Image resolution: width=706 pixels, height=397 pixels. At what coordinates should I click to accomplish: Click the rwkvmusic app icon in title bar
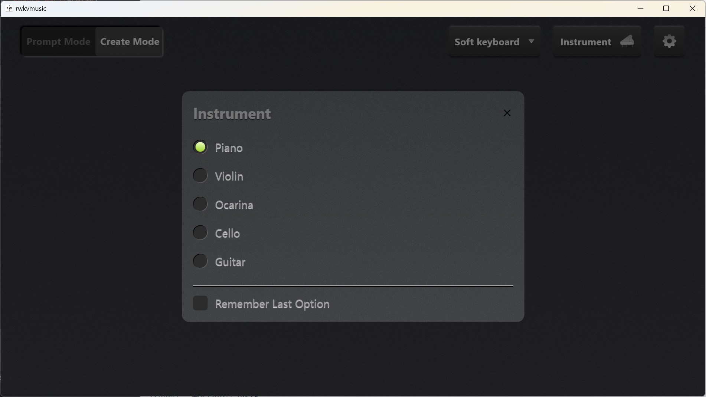click(9, 8)
